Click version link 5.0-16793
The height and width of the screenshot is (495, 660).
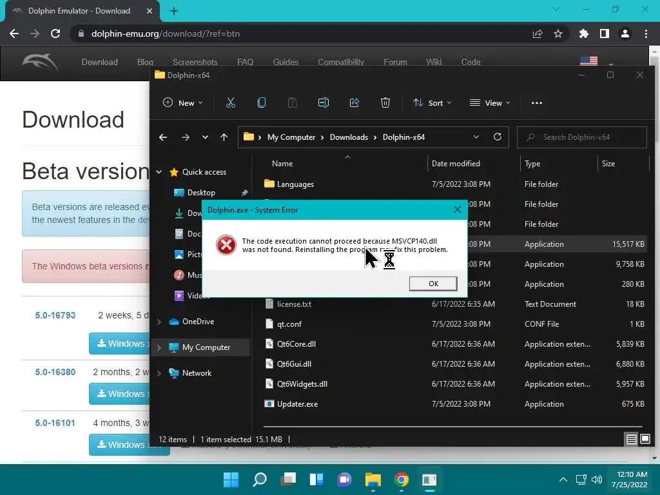point(55,315)
